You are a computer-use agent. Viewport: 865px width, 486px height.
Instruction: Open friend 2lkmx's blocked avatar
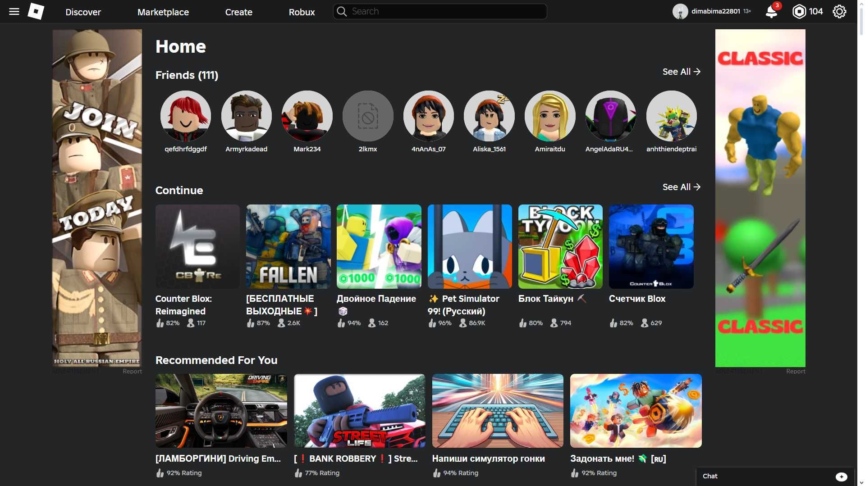click(x=368, y=116)
